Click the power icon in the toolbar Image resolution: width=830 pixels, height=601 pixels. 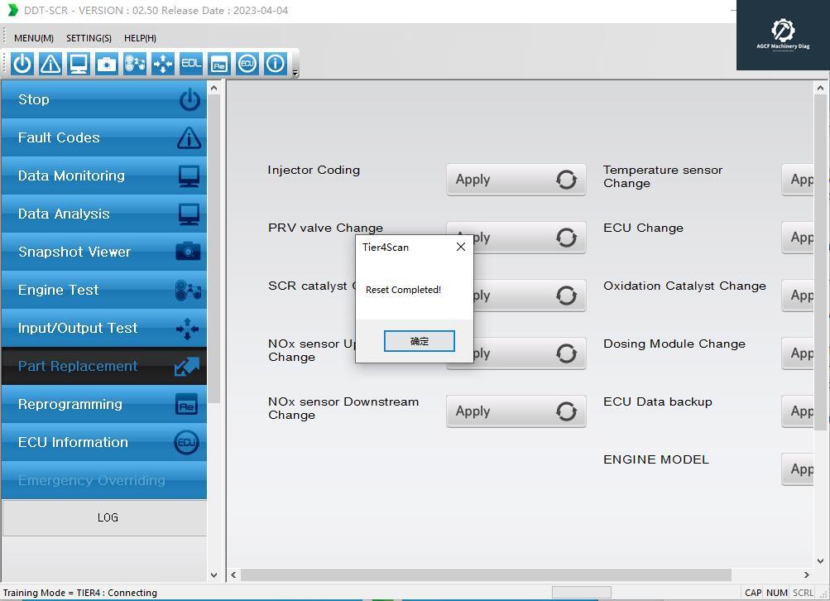22,64
